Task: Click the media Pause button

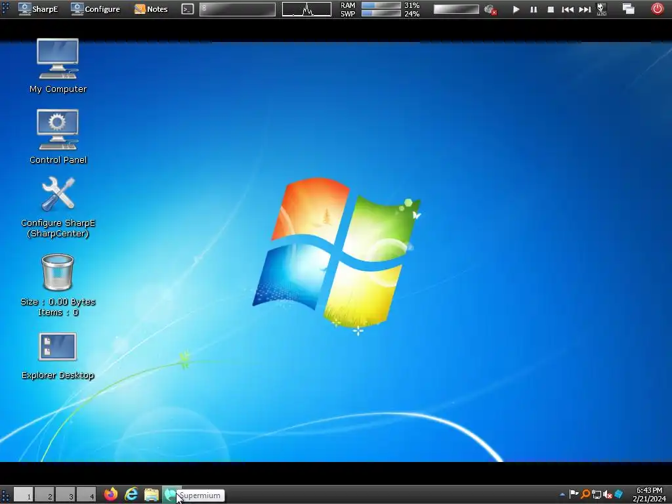Action: 534,9
